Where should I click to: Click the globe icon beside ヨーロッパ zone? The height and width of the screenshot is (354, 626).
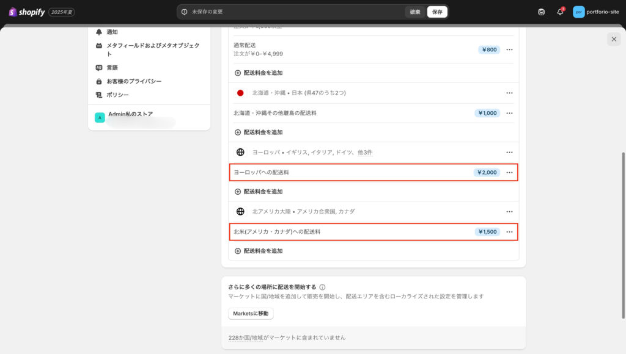(x=240, y=152)
